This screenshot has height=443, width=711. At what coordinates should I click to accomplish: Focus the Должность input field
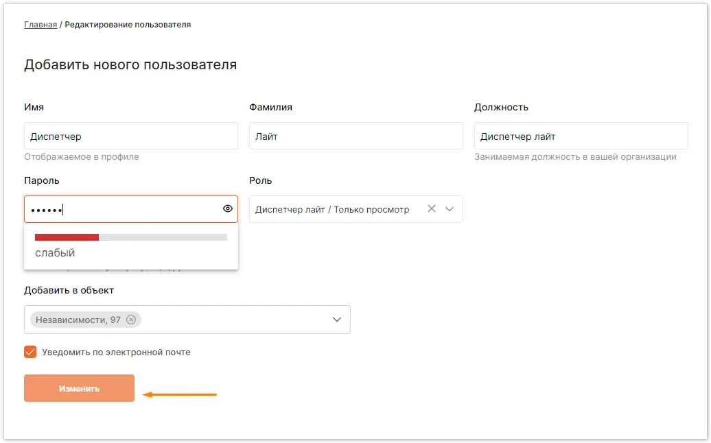pos(581,136)
